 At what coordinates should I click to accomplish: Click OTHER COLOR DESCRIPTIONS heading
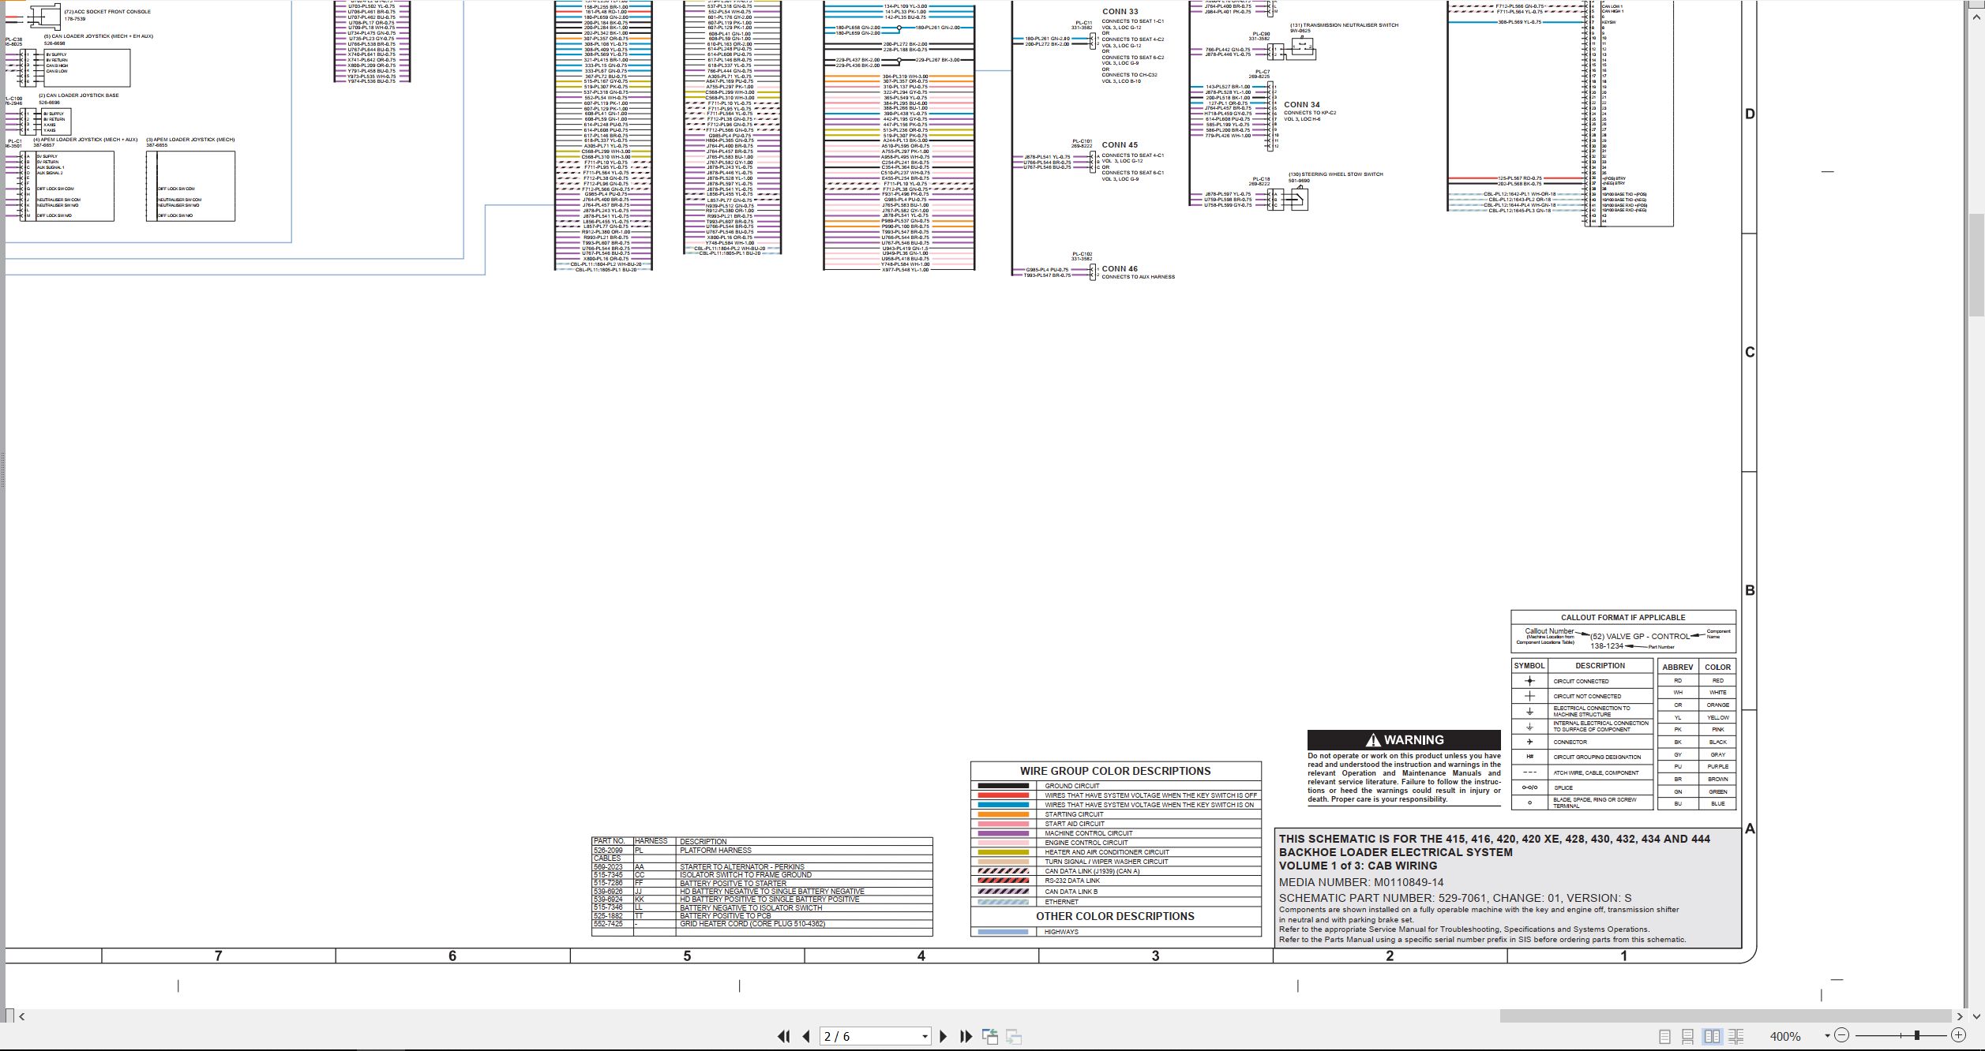(1115, 916)
